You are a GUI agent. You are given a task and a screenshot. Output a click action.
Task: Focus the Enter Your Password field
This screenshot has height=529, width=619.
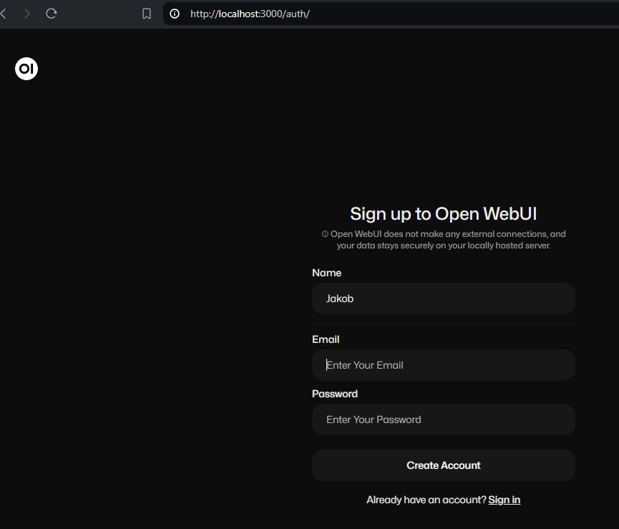point(444,419)
